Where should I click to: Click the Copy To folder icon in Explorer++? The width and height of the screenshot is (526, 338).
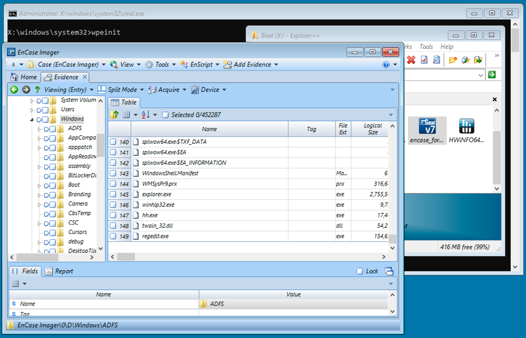466,60
